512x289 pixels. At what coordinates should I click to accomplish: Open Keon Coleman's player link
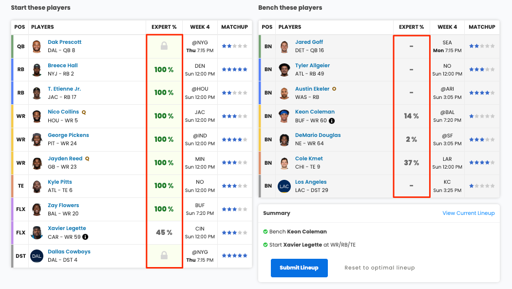pos(315,112)
